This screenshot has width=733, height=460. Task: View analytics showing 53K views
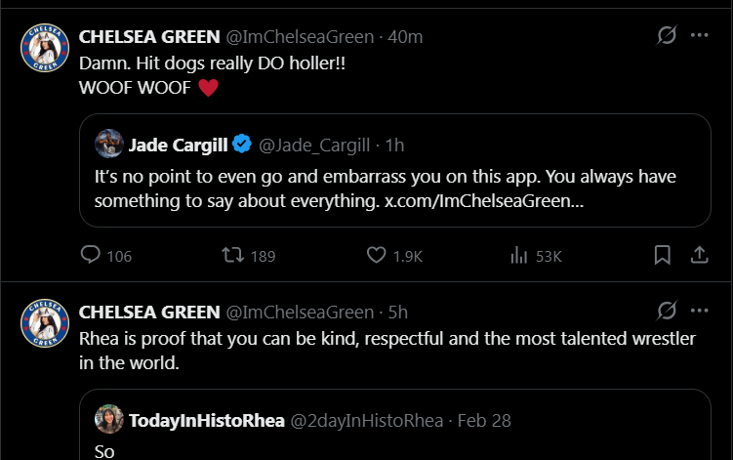pos(518,256)
